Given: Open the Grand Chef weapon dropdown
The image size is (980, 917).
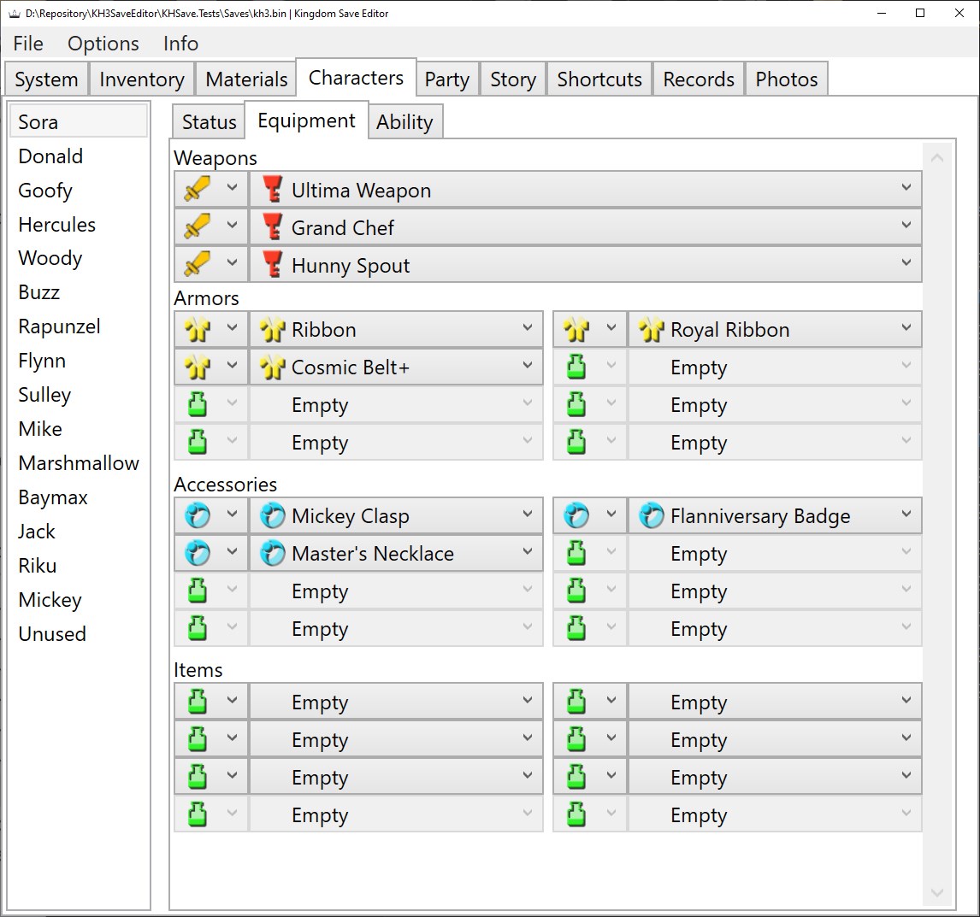Looking at the screenshot, I should tap(586, 226).
